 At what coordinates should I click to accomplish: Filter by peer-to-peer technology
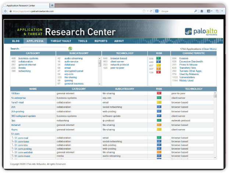click(117, 68)
